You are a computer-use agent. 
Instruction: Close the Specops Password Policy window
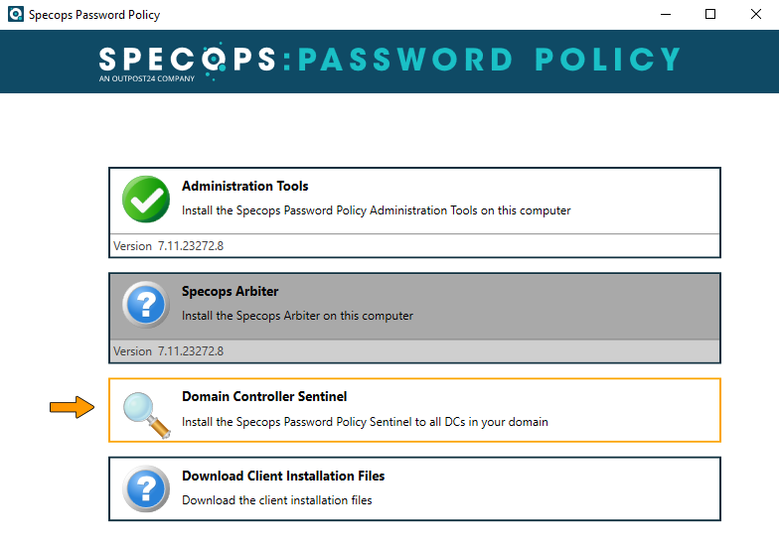point(755,15)
